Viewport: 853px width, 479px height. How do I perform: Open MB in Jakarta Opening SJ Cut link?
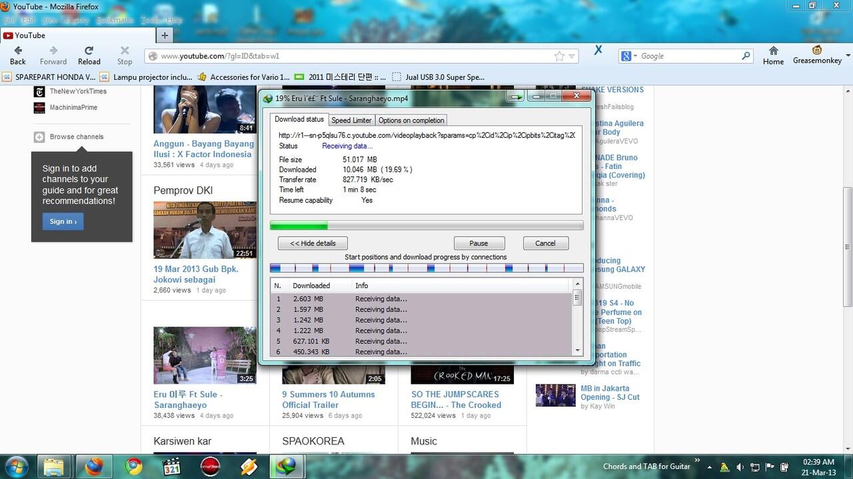click(610, 393)
